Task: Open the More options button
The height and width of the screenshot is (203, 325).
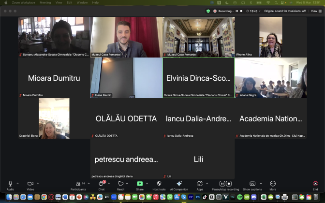Action: click(x=273, y=184)
